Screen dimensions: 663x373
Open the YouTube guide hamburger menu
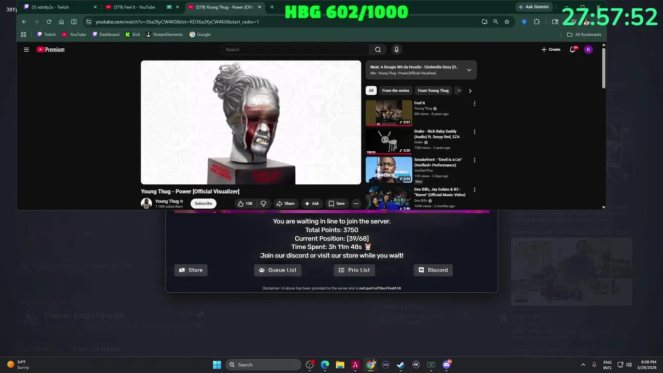coord(26,50)
